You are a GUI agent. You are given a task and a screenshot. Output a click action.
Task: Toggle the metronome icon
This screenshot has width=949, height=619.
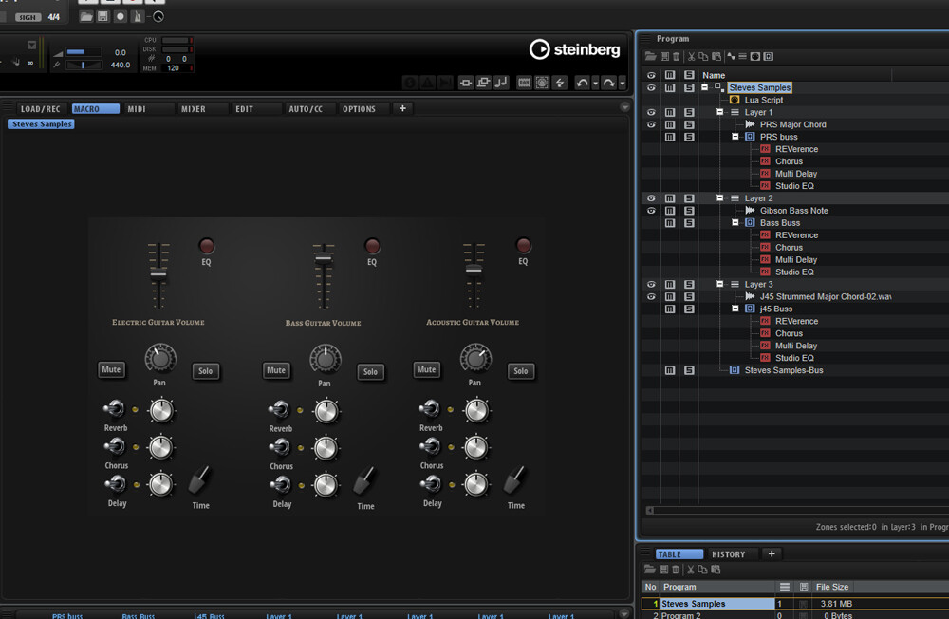pyautogui.click(x=138, y=16)
